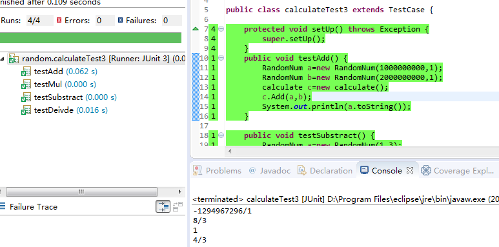Collapse the random.calculateTest3 tree node

pos(3,59)
